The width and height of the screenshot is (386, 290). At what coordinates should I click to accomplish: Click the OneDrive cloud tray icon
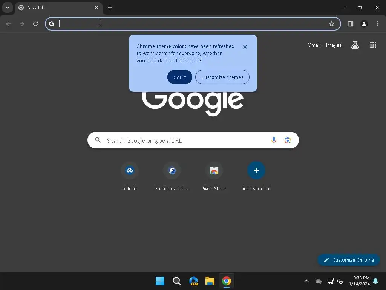[x=319, y=281]
